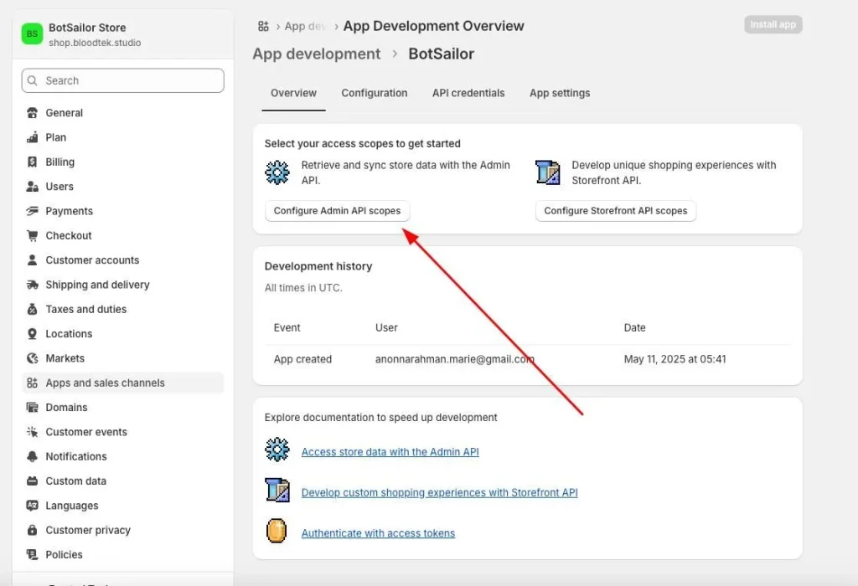
Task: Click the coin icon beside access tokens link
Action: [x=277, y=531]
